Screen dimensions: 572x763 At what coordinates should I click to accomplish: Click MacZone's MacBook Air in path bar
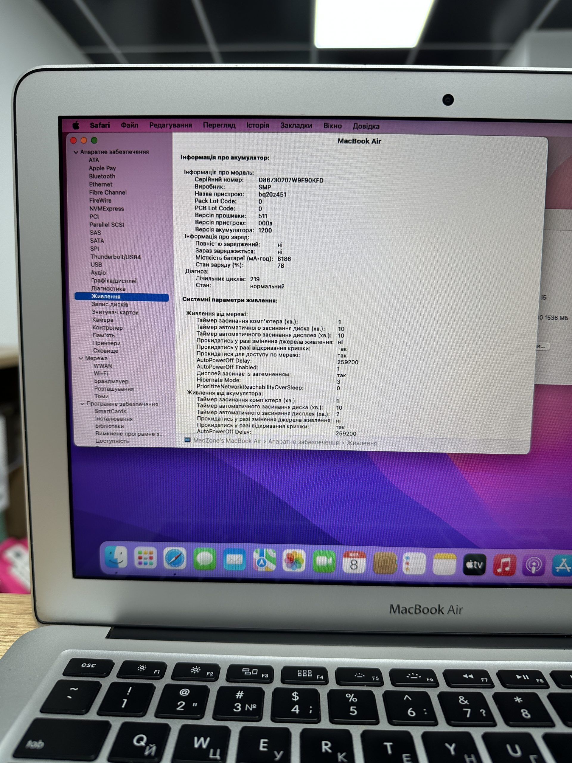(227, 441)
